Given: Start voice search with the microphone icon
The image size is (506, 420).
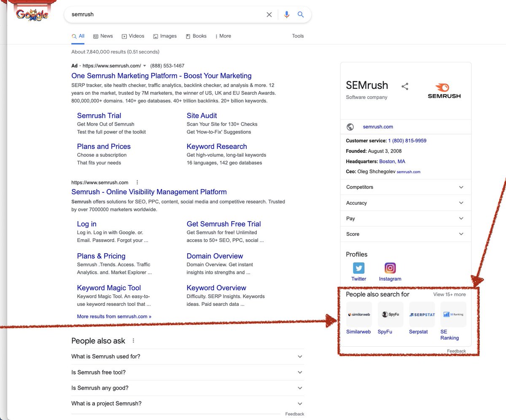Looking at the screenshot, I should [287, 14].
